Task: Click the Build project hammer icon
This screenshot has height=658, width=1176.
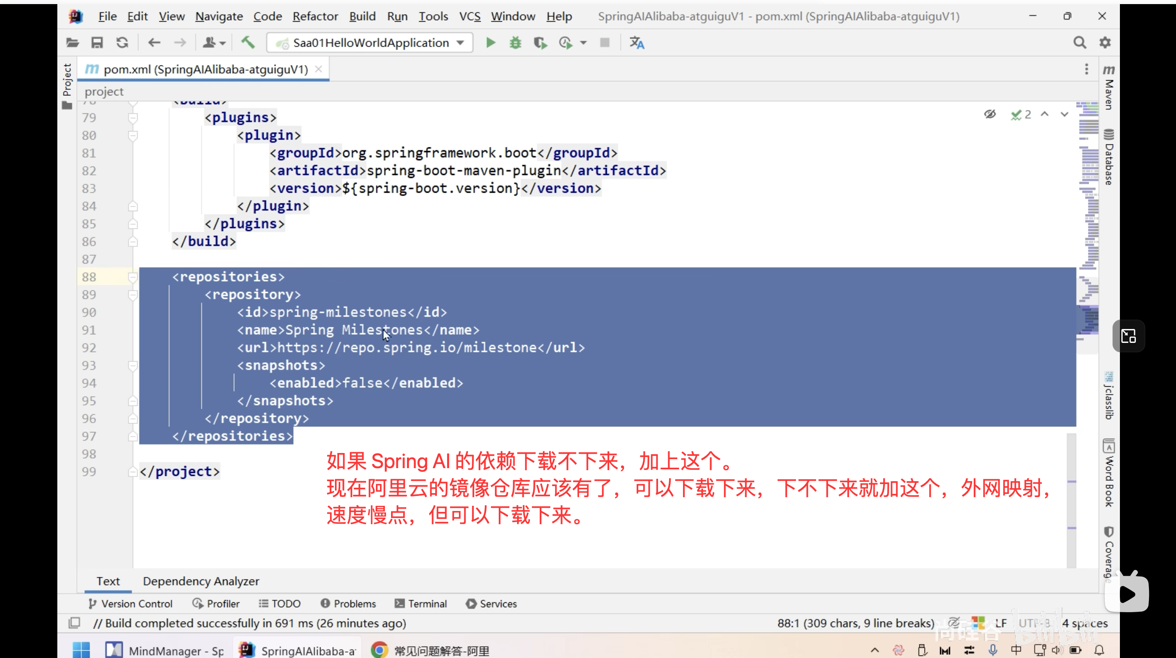Action: point(248,43)
